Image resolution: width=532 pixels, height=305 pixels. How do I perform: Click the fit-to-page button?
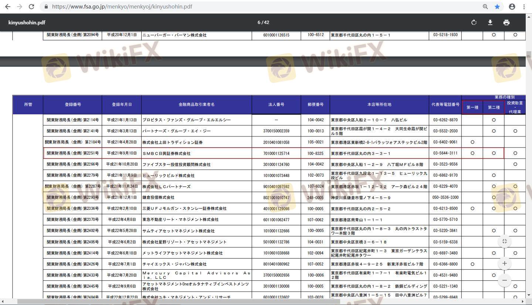505,242
